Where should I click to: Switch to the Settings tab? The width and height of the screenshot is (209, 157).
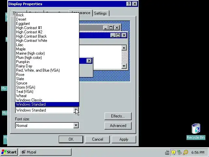pos(101,13)
